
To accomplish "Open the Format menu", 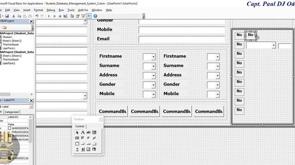I will pyautogui.click(x=38, y=10).
